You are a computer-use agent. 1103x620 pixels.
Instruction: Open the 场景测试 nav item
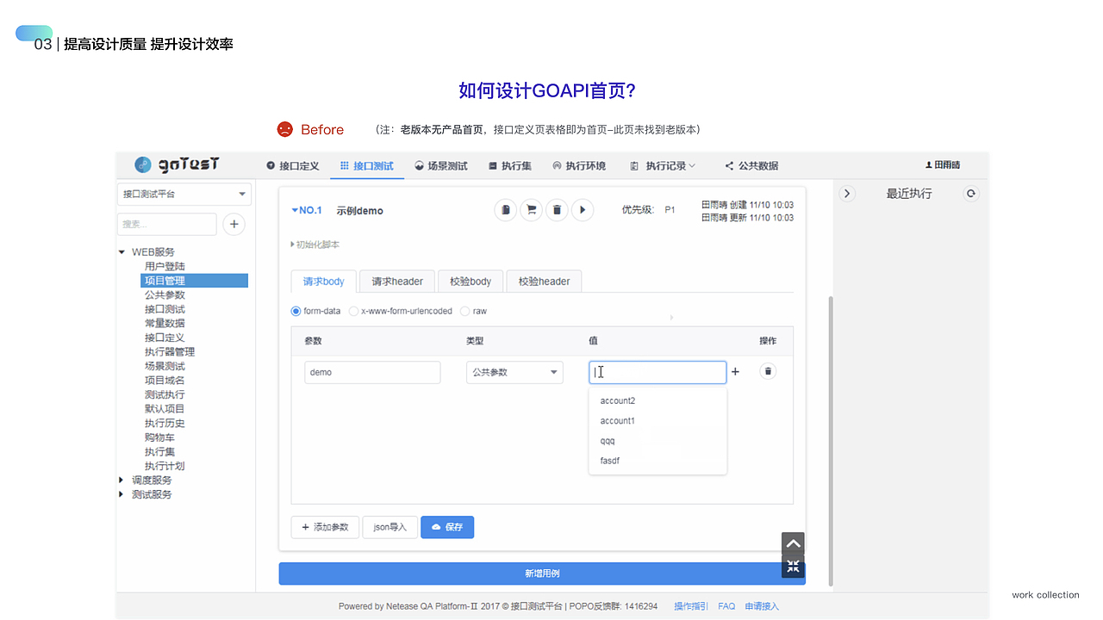click(x=441, y=165)
